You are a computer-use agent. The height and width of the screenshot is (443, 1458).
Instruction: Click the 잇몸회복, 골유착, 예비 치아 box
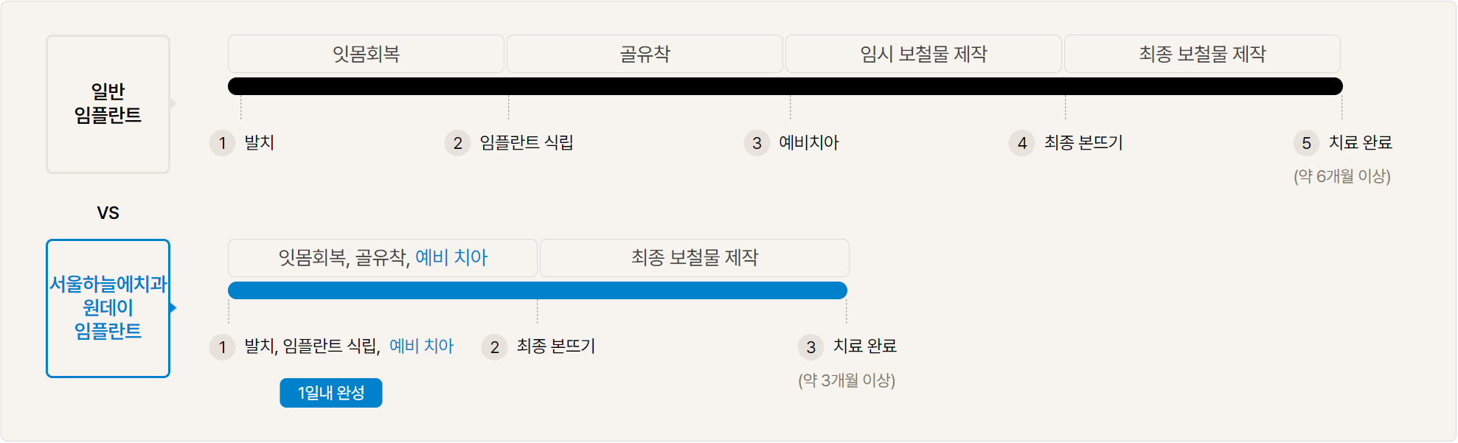click(382, 258)
